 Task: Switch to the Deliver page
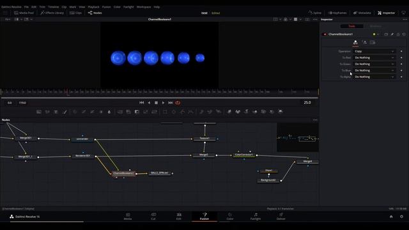[281, 216]
